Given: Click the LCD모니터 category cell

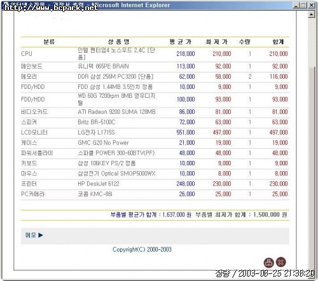Looking at the screenshot, I should 34,132.
